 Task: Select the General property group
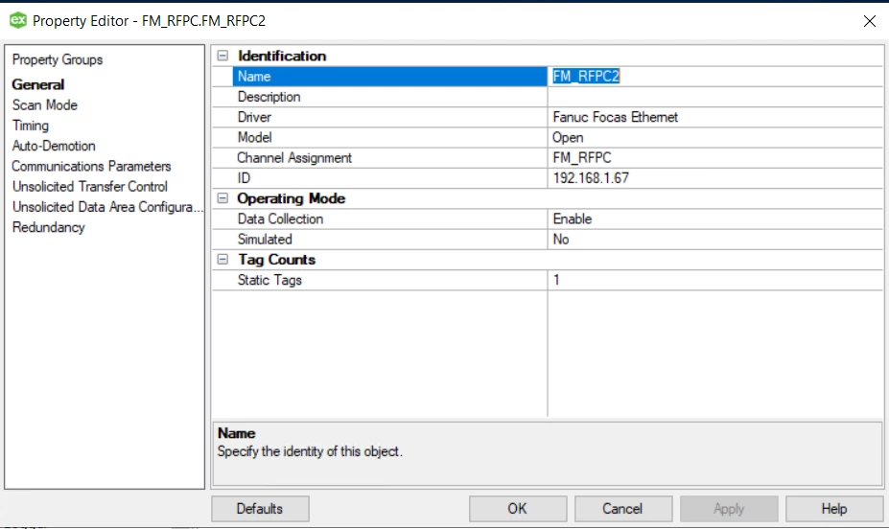[x=38, y=84]
